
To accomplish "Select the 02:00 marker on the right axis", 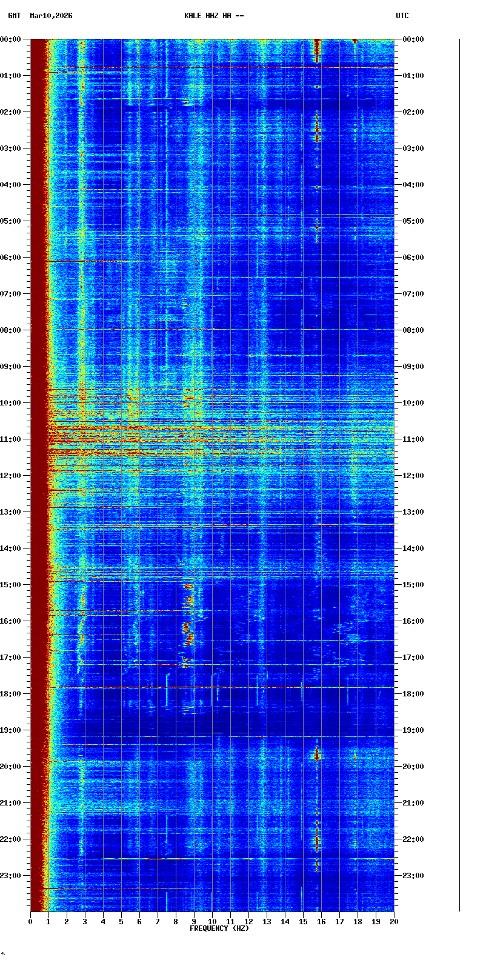I will [414, 112].
